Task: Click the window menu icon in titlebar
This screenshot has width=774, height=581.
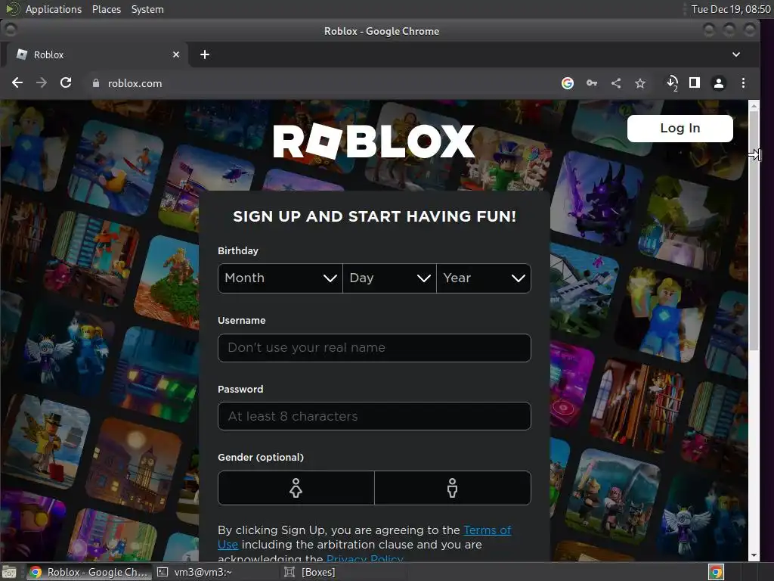Action: pos(11,30)
